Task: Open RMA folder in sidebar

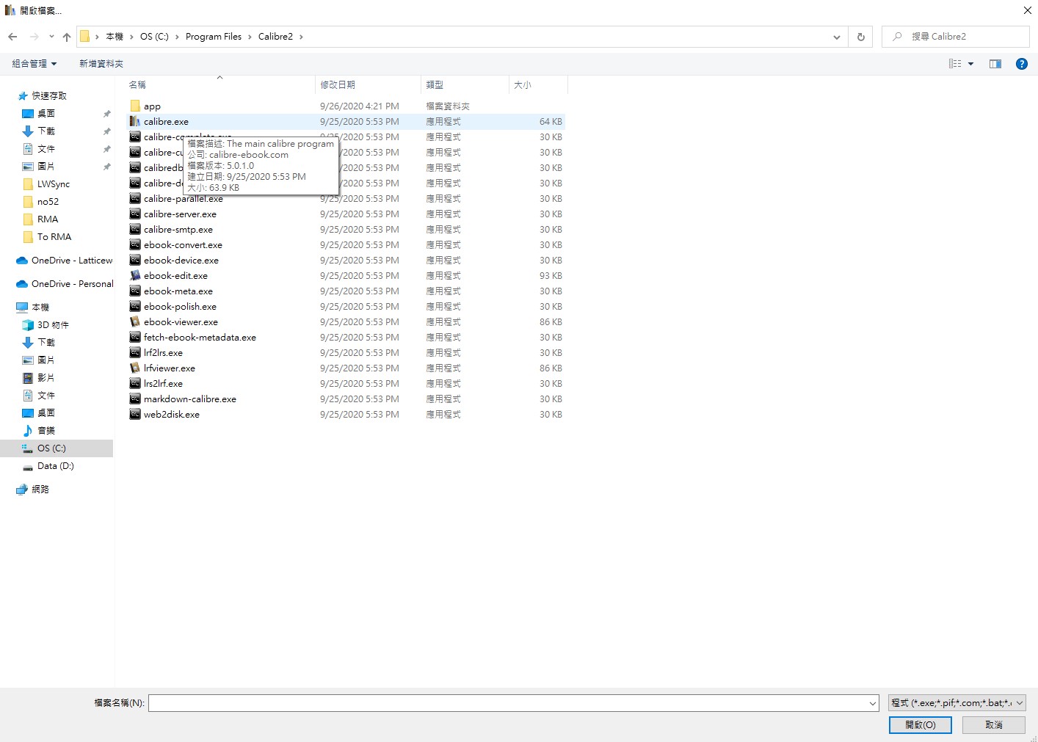Action: (48, 219)
